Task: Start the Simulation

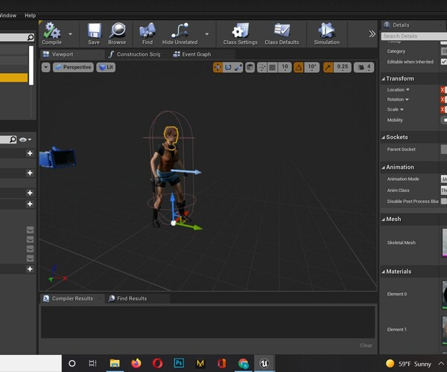Action: 327,34
